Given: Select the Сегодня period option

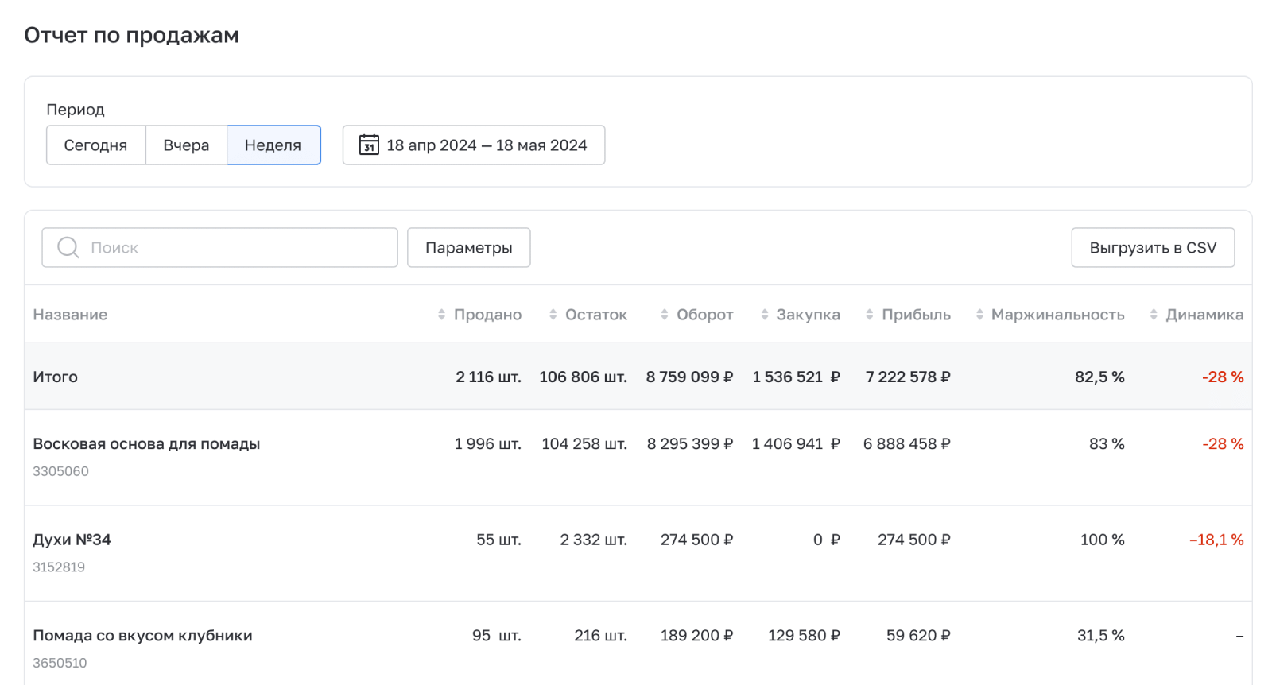Looking at the screenshot, I should pos(95,145).
